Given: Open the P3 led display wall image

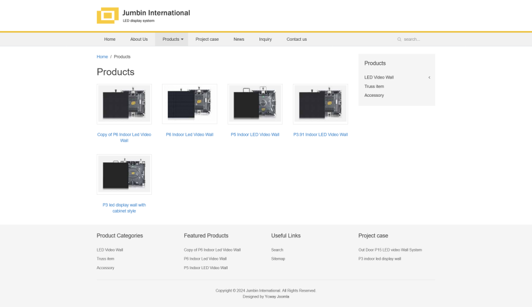Looking at the screenshot, I should 124,175.
